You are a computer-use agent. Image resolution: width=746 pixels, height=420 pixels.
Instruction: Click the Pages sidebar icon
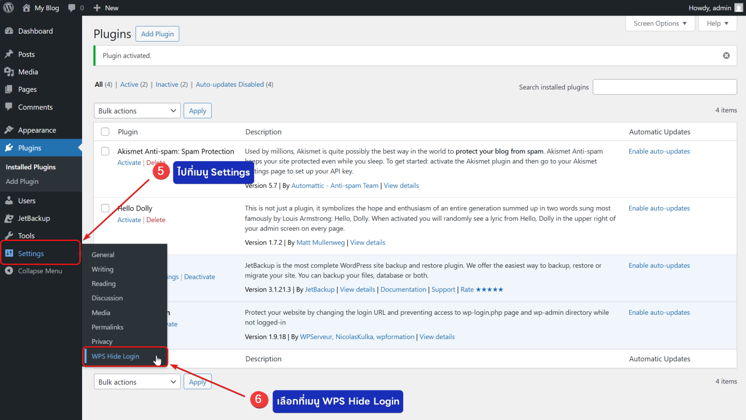point(9,89)
